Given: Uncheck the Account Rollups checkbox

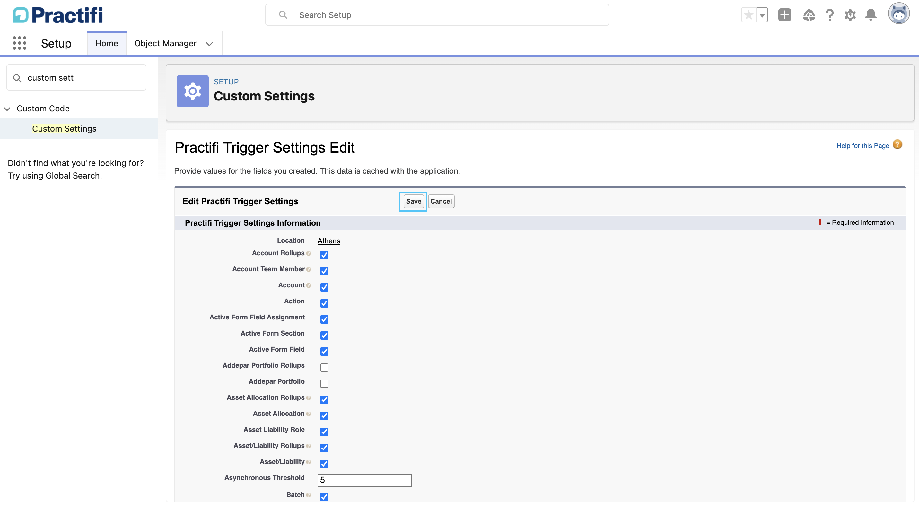Looking at the screenshot, I should (x=324, y=255).
